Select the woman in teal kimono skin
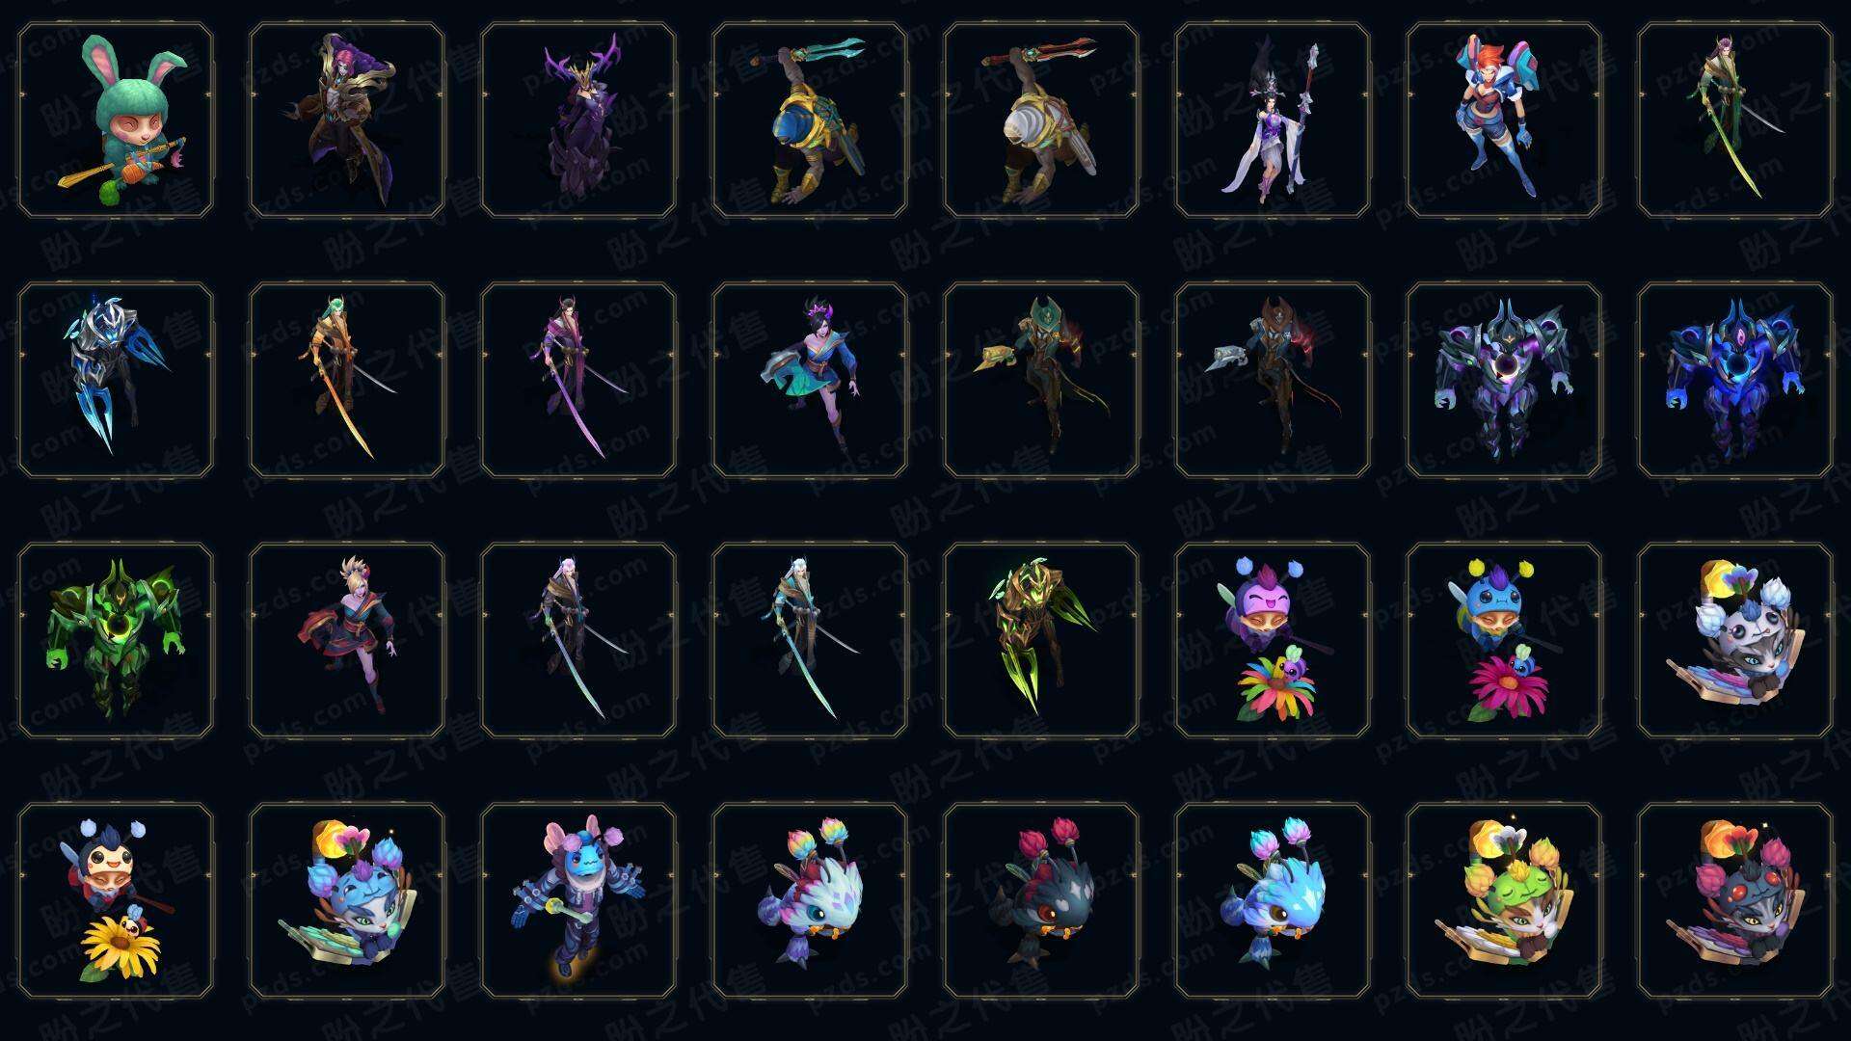This screenshot has width=1851, height=1041. click(810, 380)
